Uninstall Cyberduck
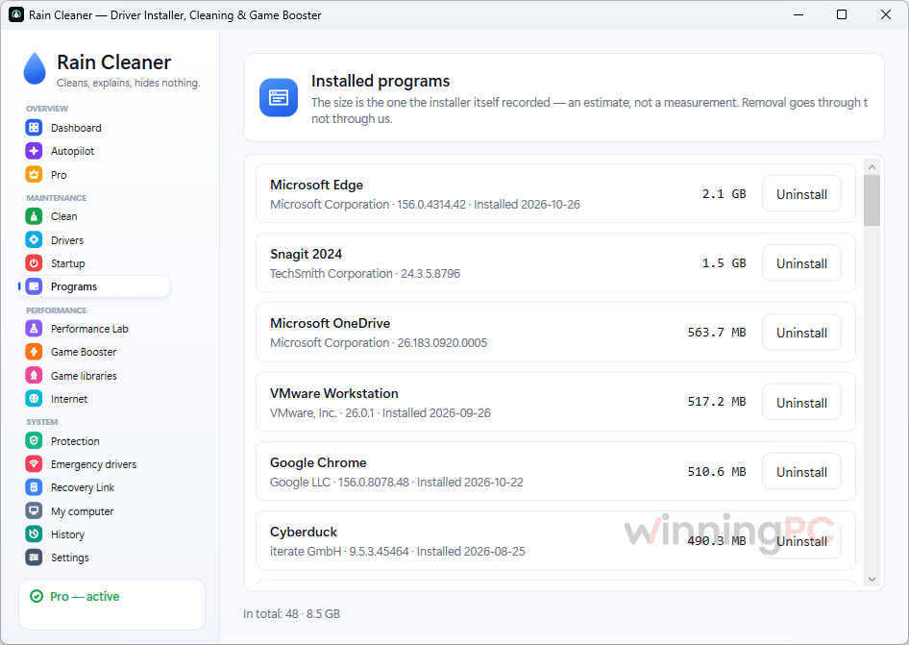The height and width of the screenshot is (645, 909). click(x=801, y=541)
